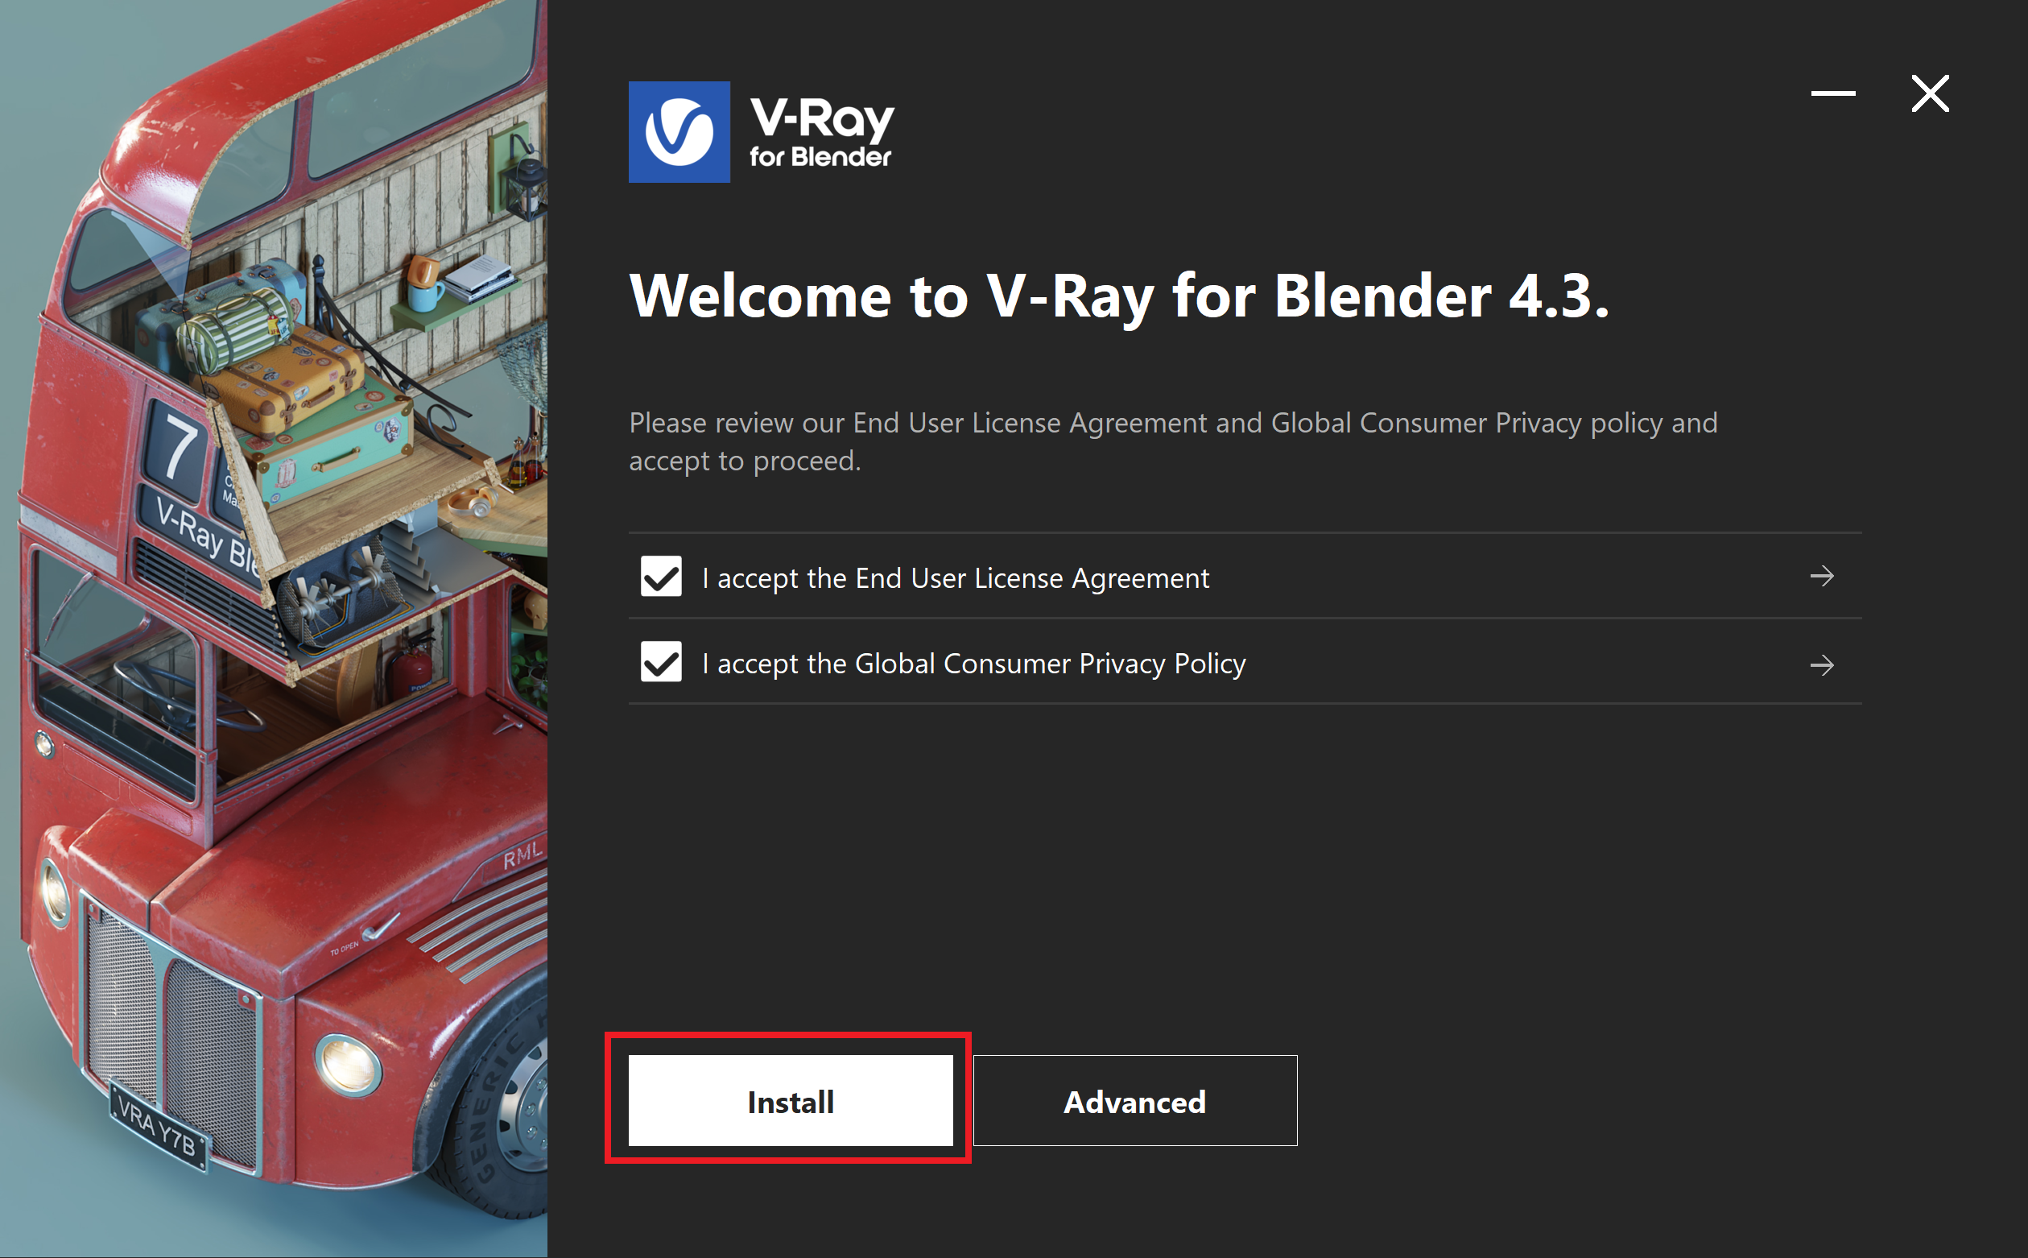The height and width of the screenshot is (1258, 2028).
Task: Start installation with the Install button
Action: click(x=790, y=1101)
